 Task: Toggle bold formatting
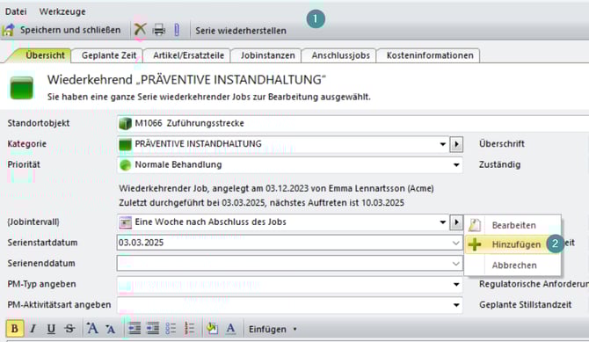point(15,329)
